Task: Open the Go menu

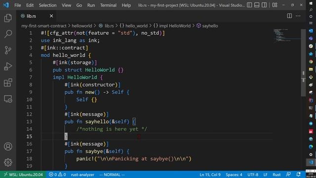Action: [x=79, y=5]
